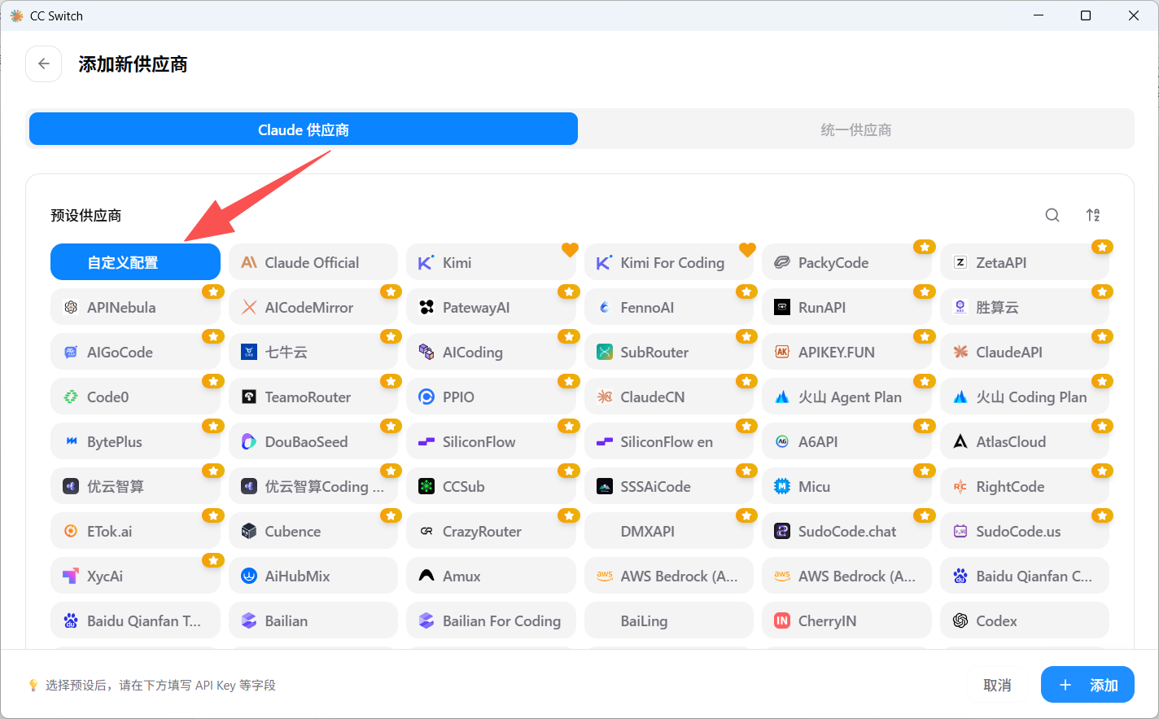Viewport: 1159px width, 719px height.
Task: Choose the CrazyRouter preset
Action: pos(491,531)
